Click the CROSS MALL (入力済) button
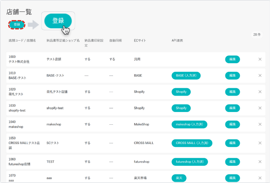 coord(192,143)
